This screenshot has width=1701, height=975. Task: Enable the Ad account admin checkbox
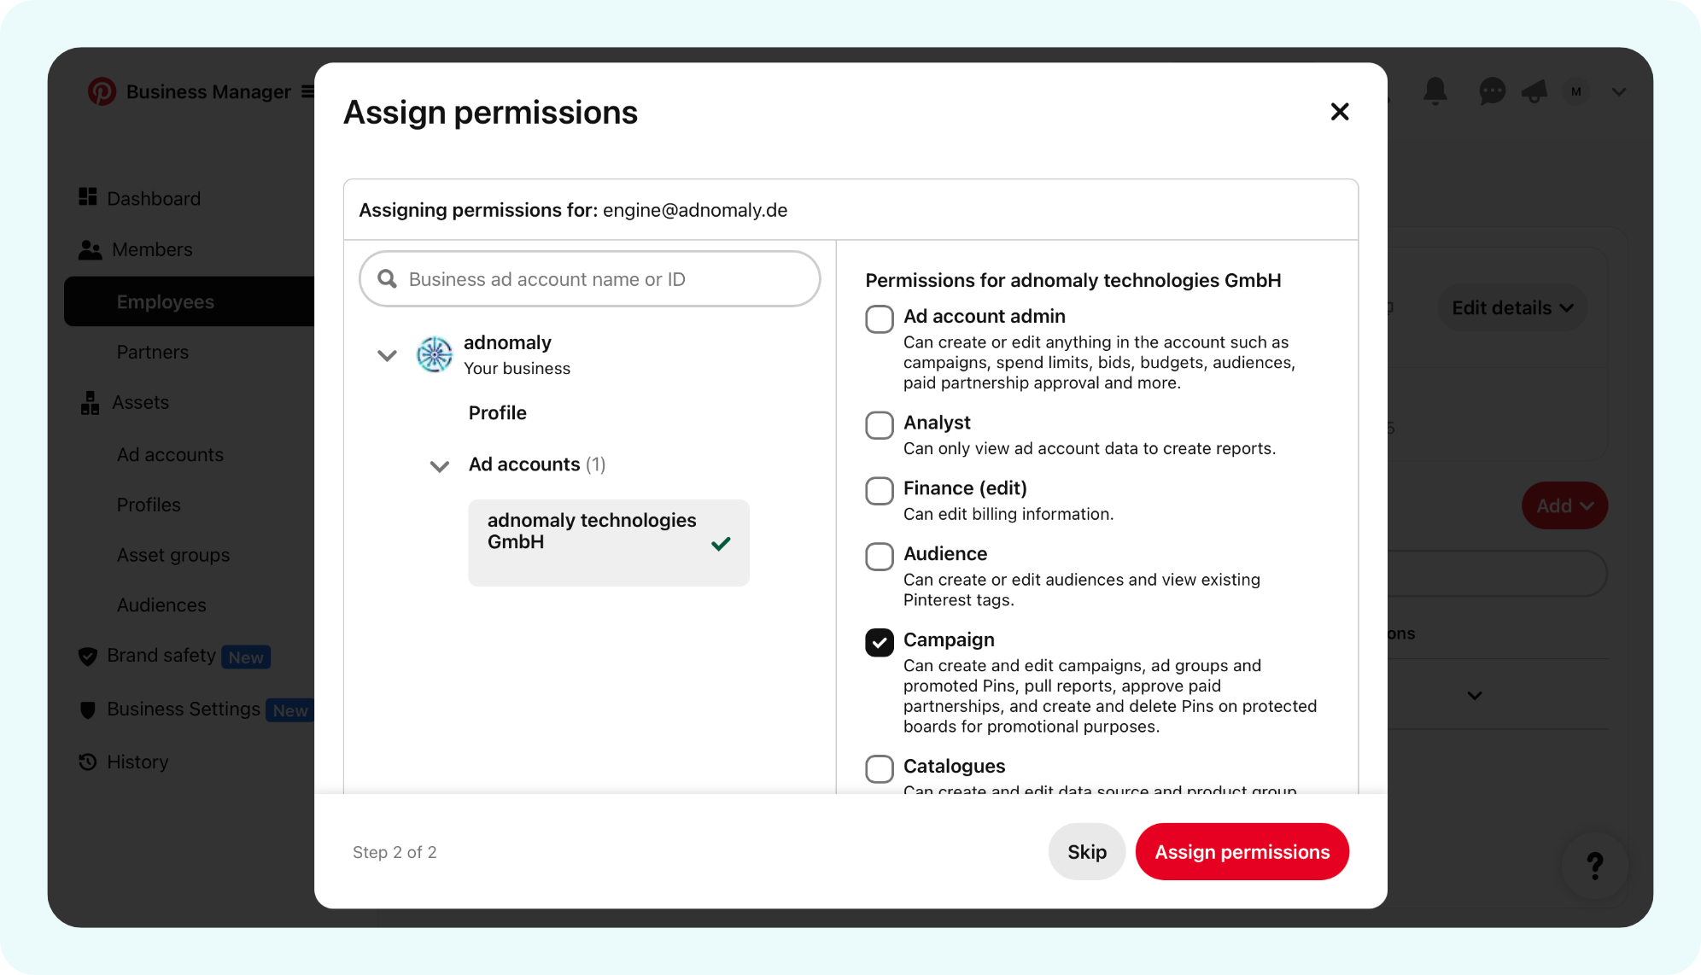coord(880,319)
